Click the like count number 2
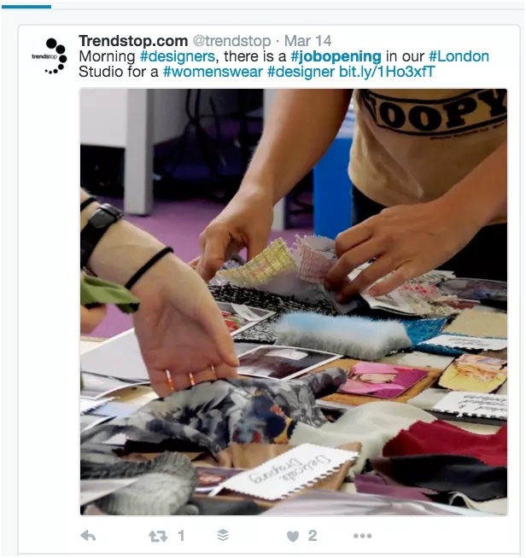This screenshot has height=558, width=526. (x=313, y=535)
